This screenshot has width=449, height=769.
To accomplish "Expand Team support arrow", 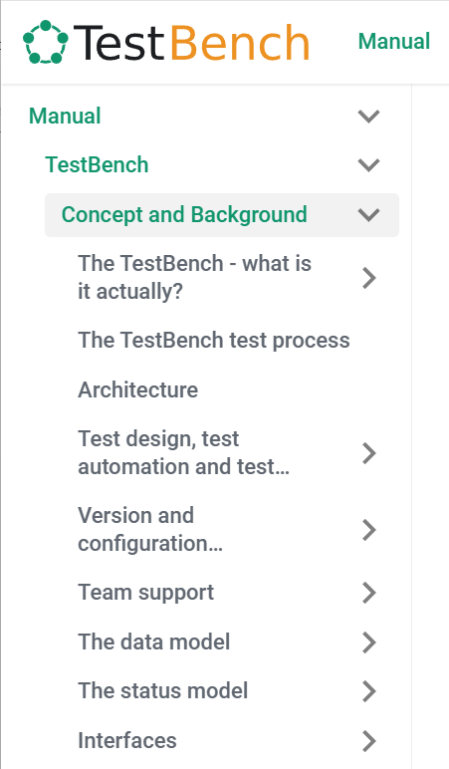I will pyautogui.click(x=368, y=593).
